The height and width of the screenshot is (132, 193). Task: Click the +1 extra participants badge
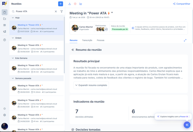(106, 29)
